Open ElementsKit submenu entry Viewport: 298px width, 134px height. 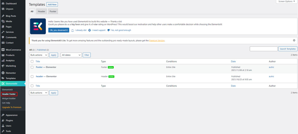[x=7, y=89]
